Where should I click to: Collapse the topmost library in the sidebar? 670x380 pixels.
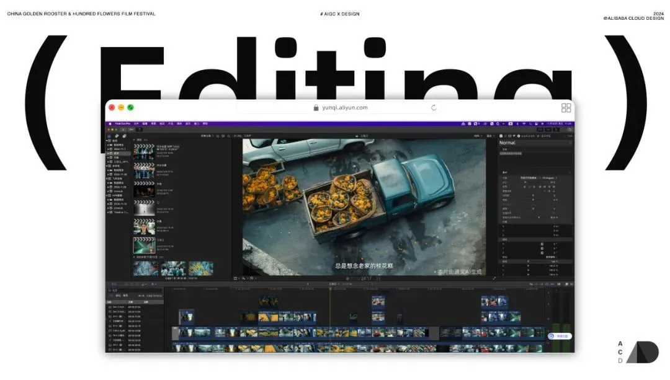pyautogui.click(x=107, y=141)
